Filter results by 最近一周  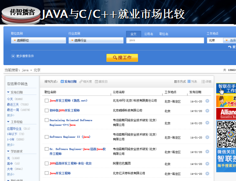point(13,110)
